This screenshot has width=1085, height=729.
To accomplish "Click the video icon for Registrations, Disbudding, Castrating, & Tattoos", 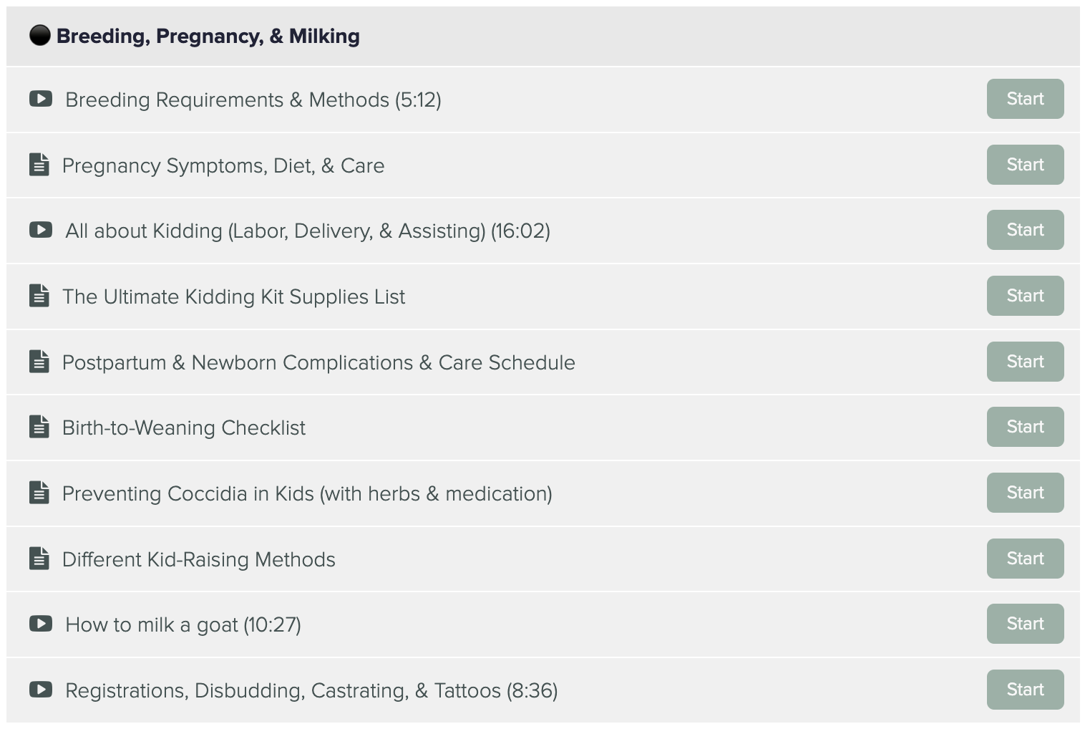I will click(40, 690).
